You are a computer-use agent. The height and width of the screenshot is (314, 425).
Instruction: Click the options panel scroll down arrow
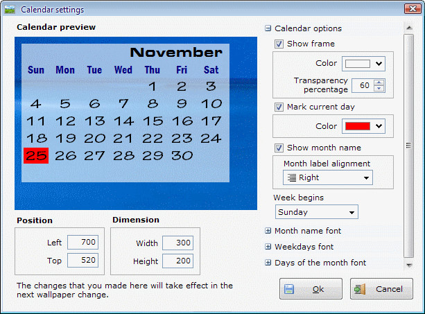coord(409,265)
